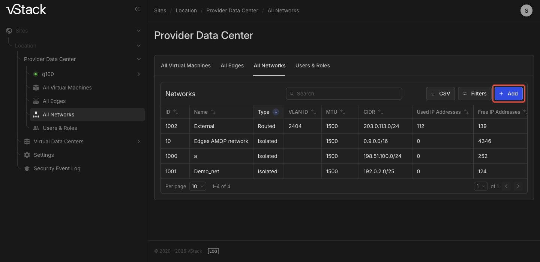Select the All Networks tab
540x262 pixels.
tap(270, 65)
